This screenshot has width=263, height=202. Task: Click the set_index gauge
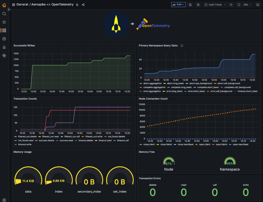(120, 176)
